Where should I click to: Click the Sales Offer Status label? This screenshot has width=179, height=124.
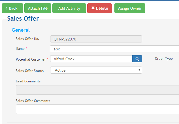[30, 70]
